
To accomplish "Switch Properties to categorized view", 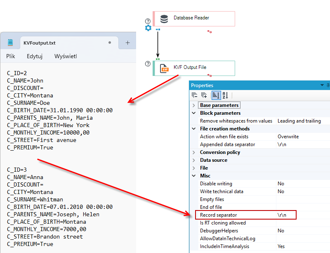I will [x=216, y=95].
